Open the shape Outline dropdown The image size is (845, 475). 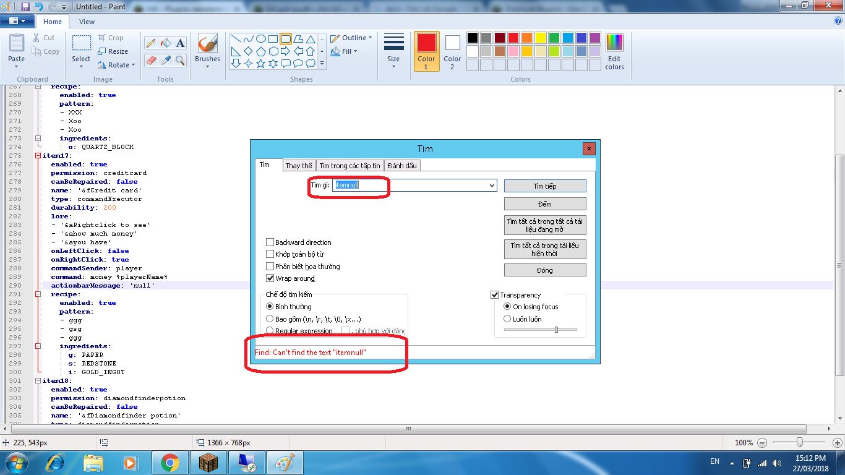coord(351,38)
